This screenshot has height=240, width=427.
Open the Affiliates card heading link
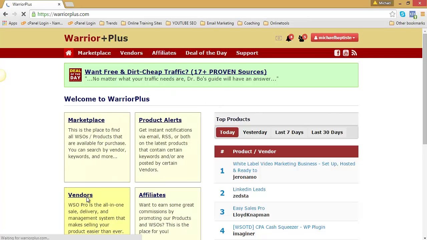pos(152,195)
